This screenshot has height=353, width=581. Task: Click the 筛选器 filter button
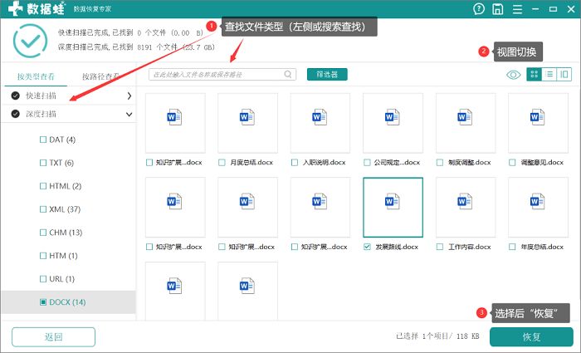327,74
